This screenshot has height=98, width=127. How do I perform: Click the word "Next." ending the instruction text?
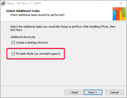click(19, 30)
